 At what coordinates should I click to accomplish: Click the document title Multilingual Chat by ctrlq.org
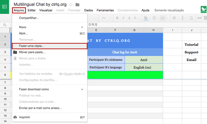pyautogui.click(x=40, y=4)
